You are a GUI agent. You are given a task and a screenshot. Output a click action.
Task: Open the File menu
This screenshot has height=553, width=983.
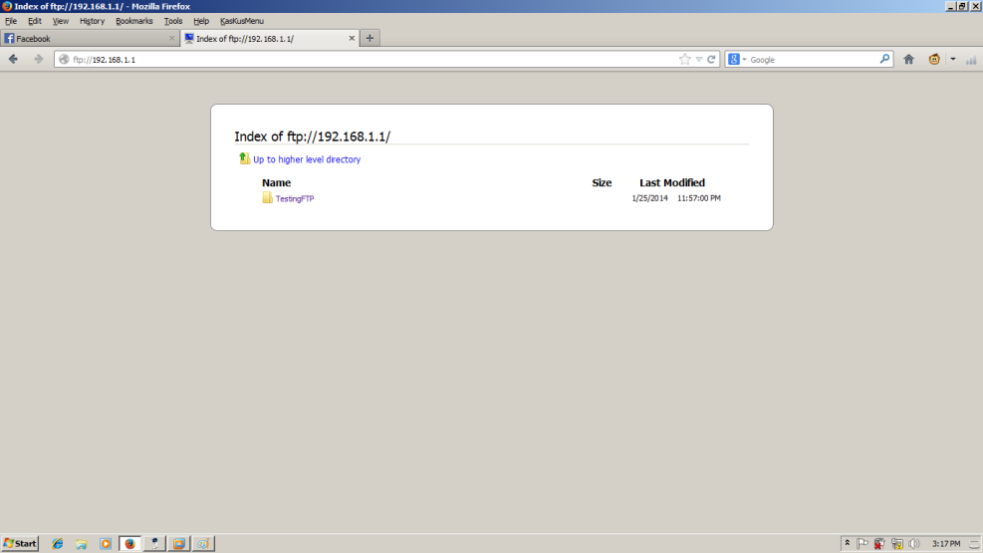[11, 21]
